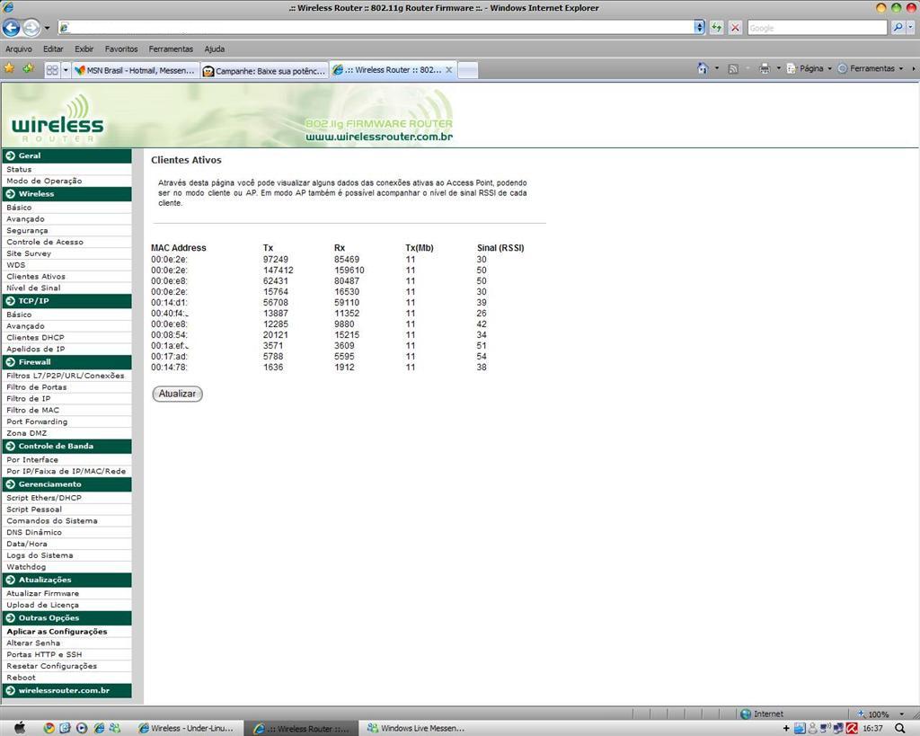Image resolution: width=920 pixels, height=736 pixels.
Task: Open the Apple menu icon
Action: click(20, 729)
